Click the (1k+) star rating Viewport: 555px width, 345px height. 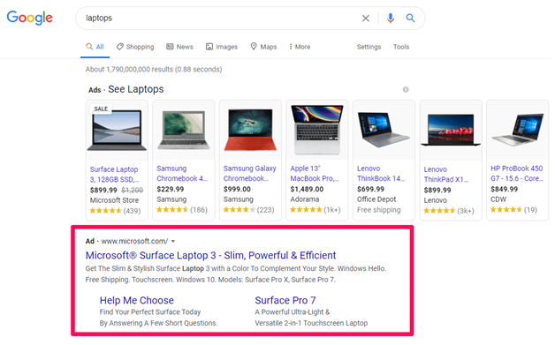coord(316,210)
